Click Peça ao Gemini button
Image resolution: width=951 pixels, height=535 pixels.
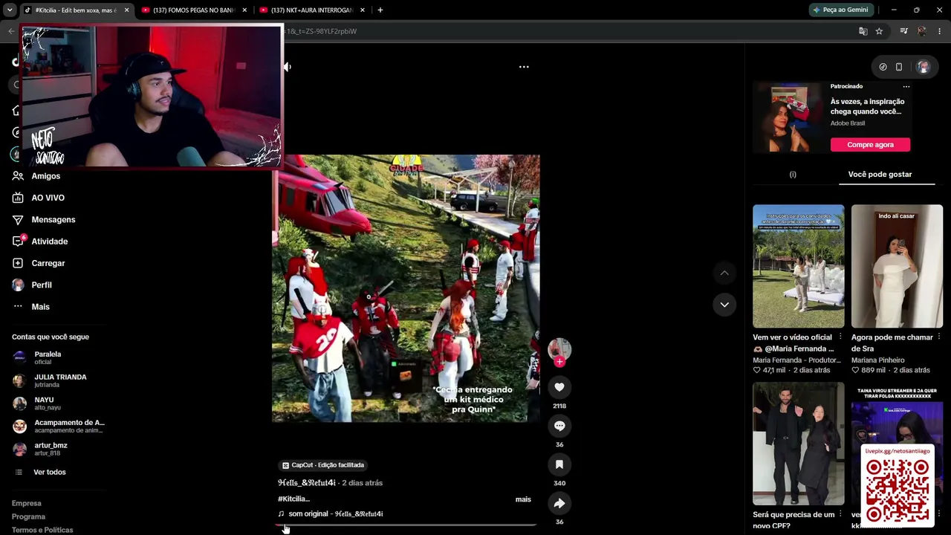841,10
